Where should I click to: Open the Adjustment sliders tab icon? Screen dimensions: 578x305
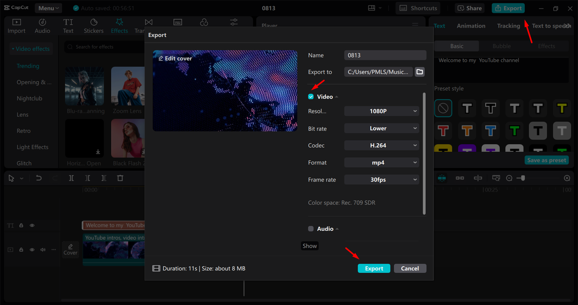pyautogui.click(x=234, y=22)
